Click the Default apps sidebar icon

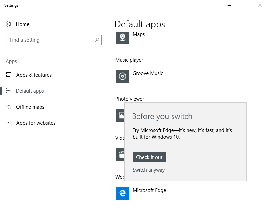coord(8,91)
